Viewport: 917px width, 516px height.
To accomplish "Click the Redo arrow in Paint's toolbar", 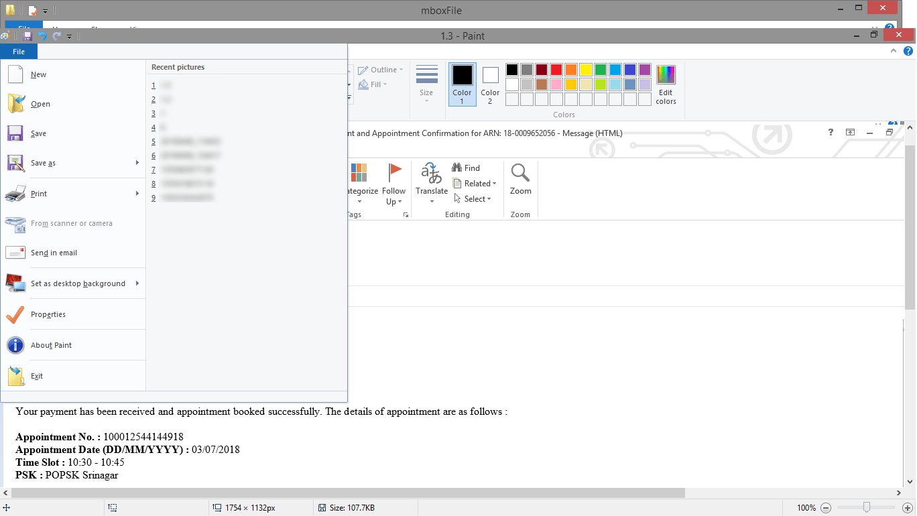I will [56, 36].
